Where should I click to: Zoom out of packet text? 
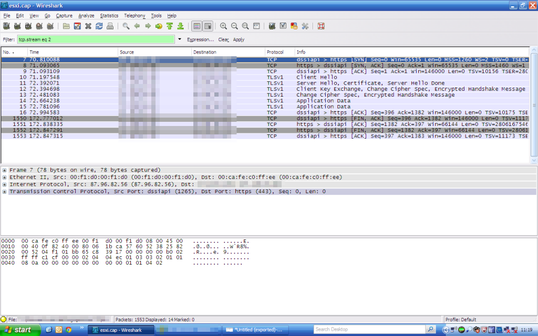tap(234, 26)
